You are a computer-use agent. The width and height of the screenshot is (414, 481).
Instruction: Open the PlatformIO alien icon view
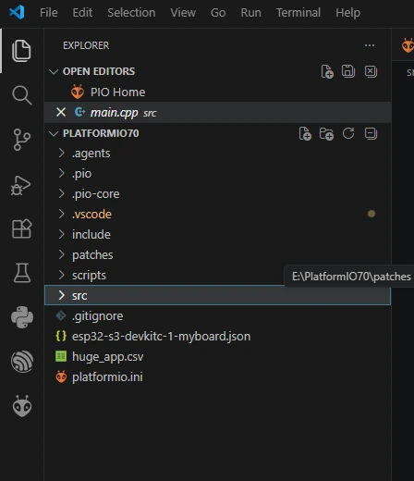pyautogui.click(x=22, y=406)
